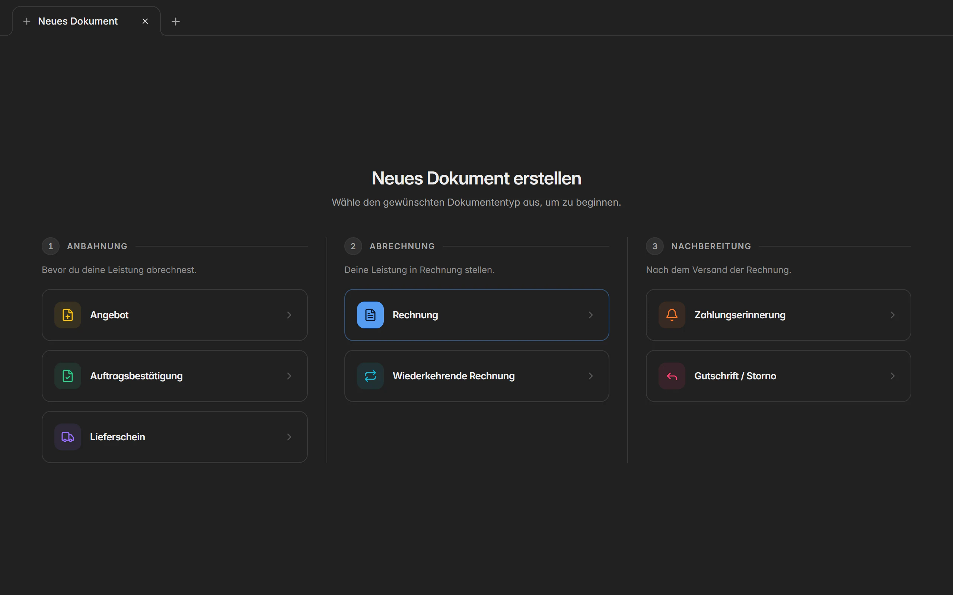
Task: Click step number 3 badge for Nachbereitung
Action: point(654,246)
